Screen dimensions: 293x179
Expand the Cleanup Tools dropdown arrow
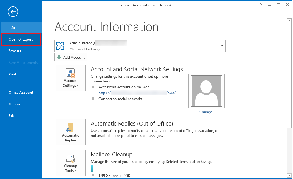click(75, 171)
